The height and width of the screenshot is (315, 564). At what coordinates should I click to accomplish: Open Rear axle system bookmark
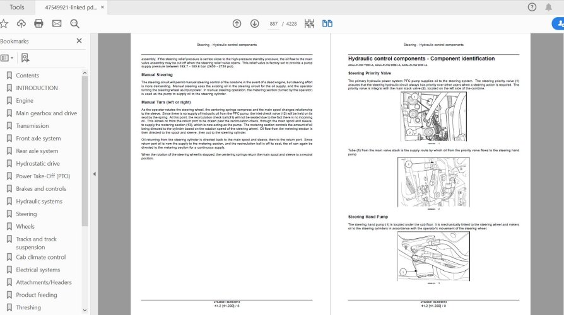pyautogui.click(x=37, y=151)
